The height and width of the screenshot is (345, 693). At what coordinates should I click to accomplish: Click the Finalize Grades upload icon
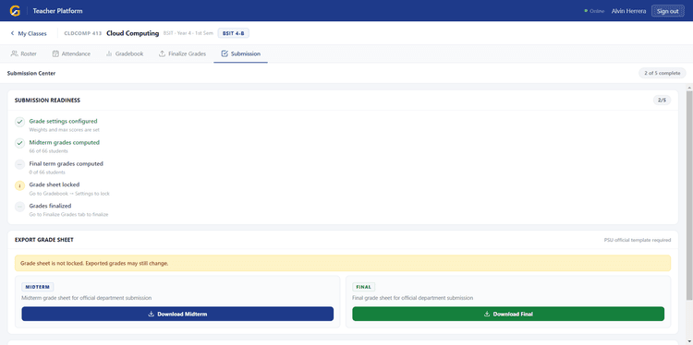point(163,54)
